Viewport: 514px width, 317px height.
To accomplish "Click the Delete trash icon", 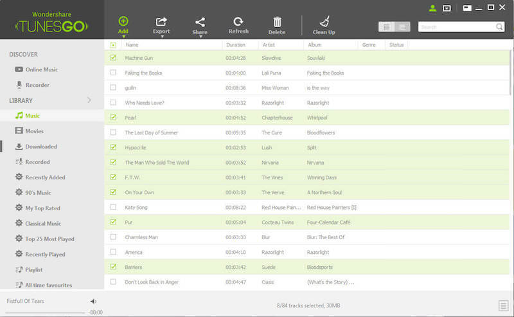I will tap(277, 22).
